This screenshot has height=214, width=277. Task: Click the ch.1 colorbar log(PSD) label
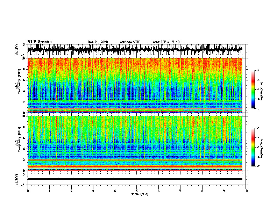pyautogui.click(x=262, y=91)
